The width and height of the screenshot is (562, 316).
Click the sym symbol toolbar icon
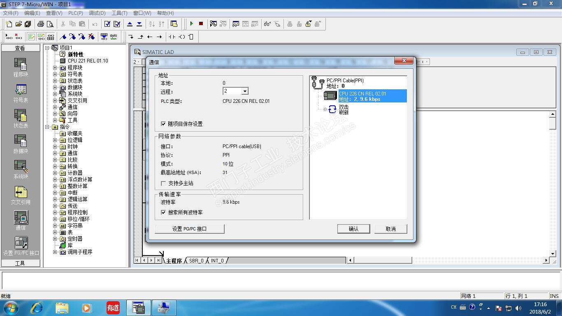[x=114, y=37]
